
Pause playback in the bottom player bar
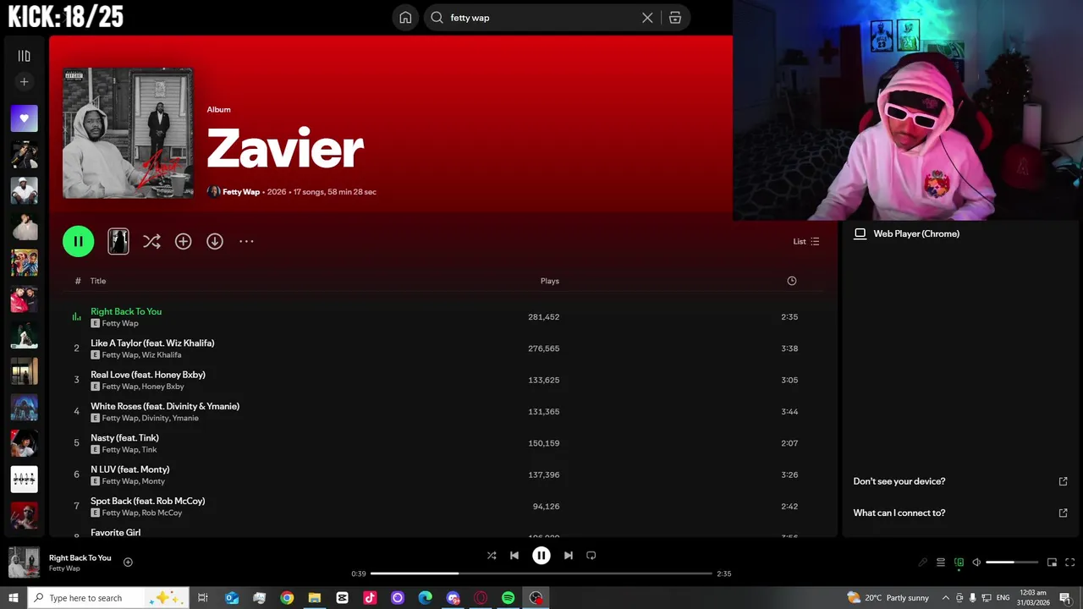[541, 556]
